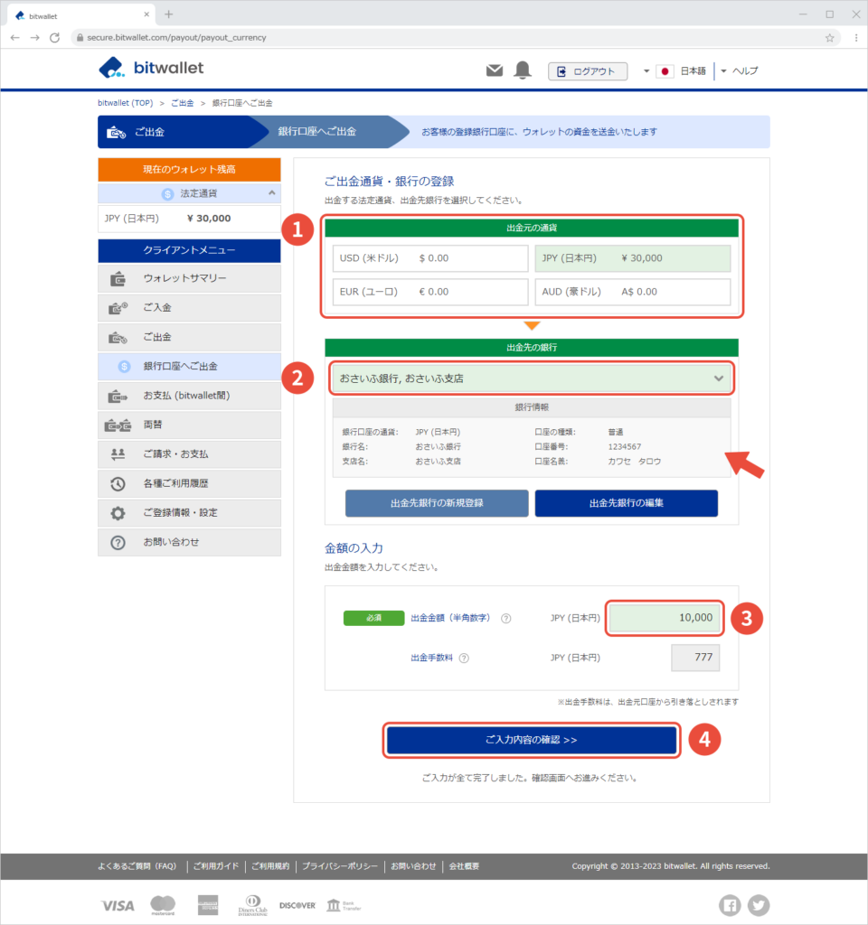Open ご請求・お支払 menu item
The height and width of the screenshot is (925, 868).
(189, 454)
